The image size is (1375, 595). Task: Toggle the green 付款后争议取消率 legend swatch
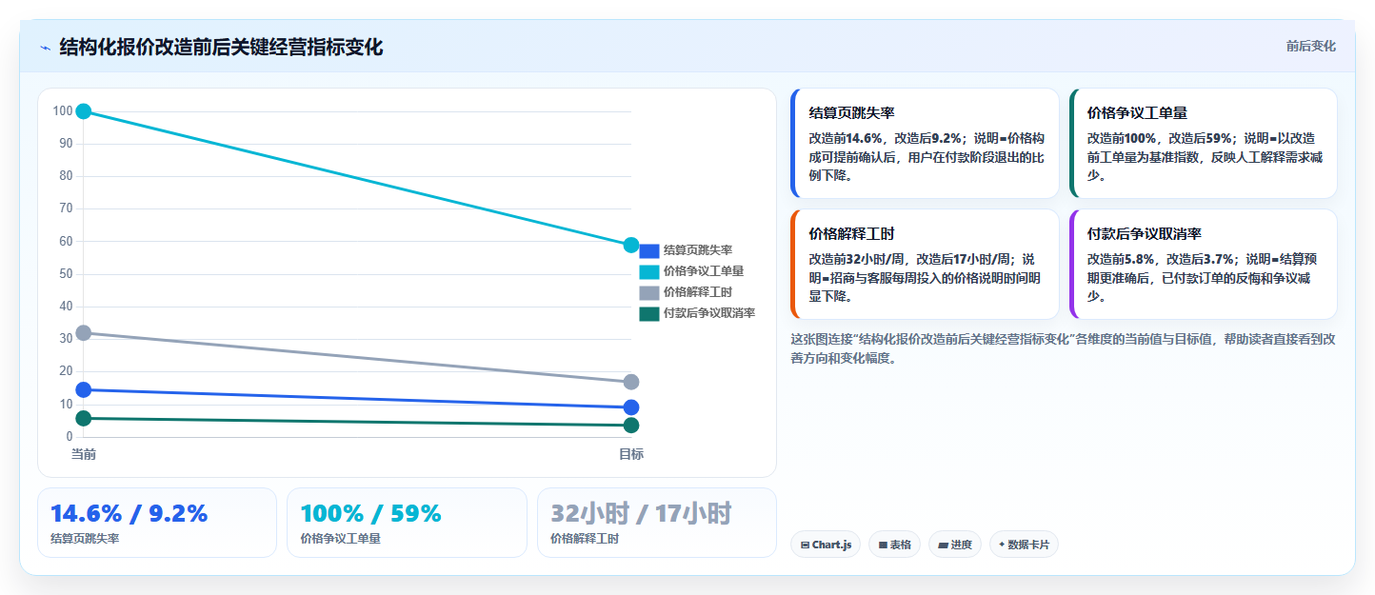(648, 313)
